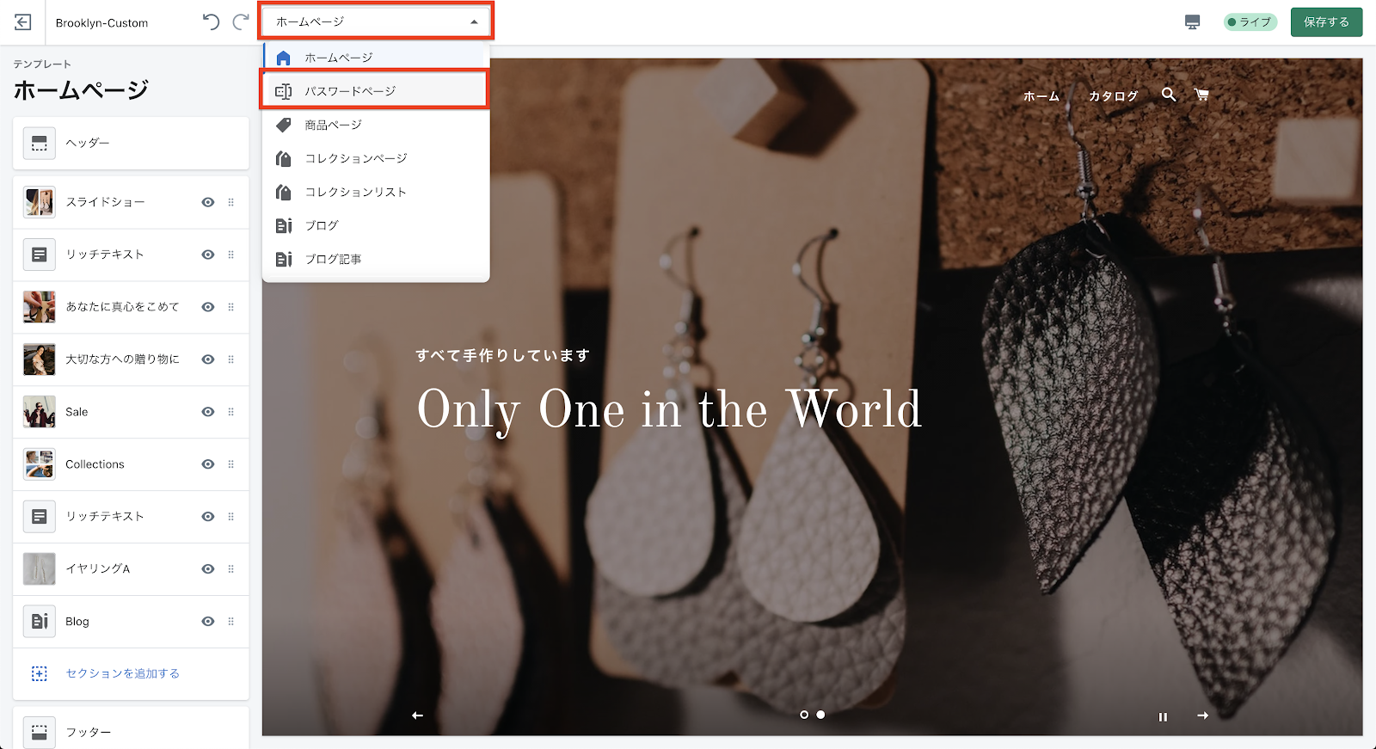Image resolution: width=1376 pixels, height=749 pixels.
Task: Go to next slide arrow
Action: pos(1202,715)
